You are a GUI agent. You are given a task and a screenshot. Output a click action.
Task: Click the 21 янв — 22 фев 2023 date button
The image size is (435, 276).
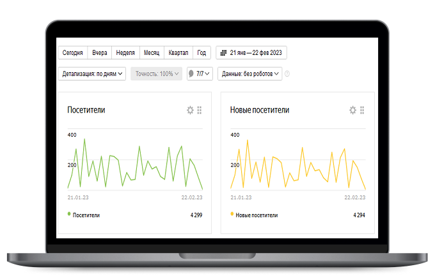(x=251, y=52)
